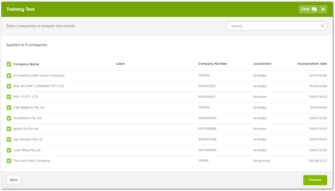Click the Applied to 9 companies text

click(x=27, y=45)
